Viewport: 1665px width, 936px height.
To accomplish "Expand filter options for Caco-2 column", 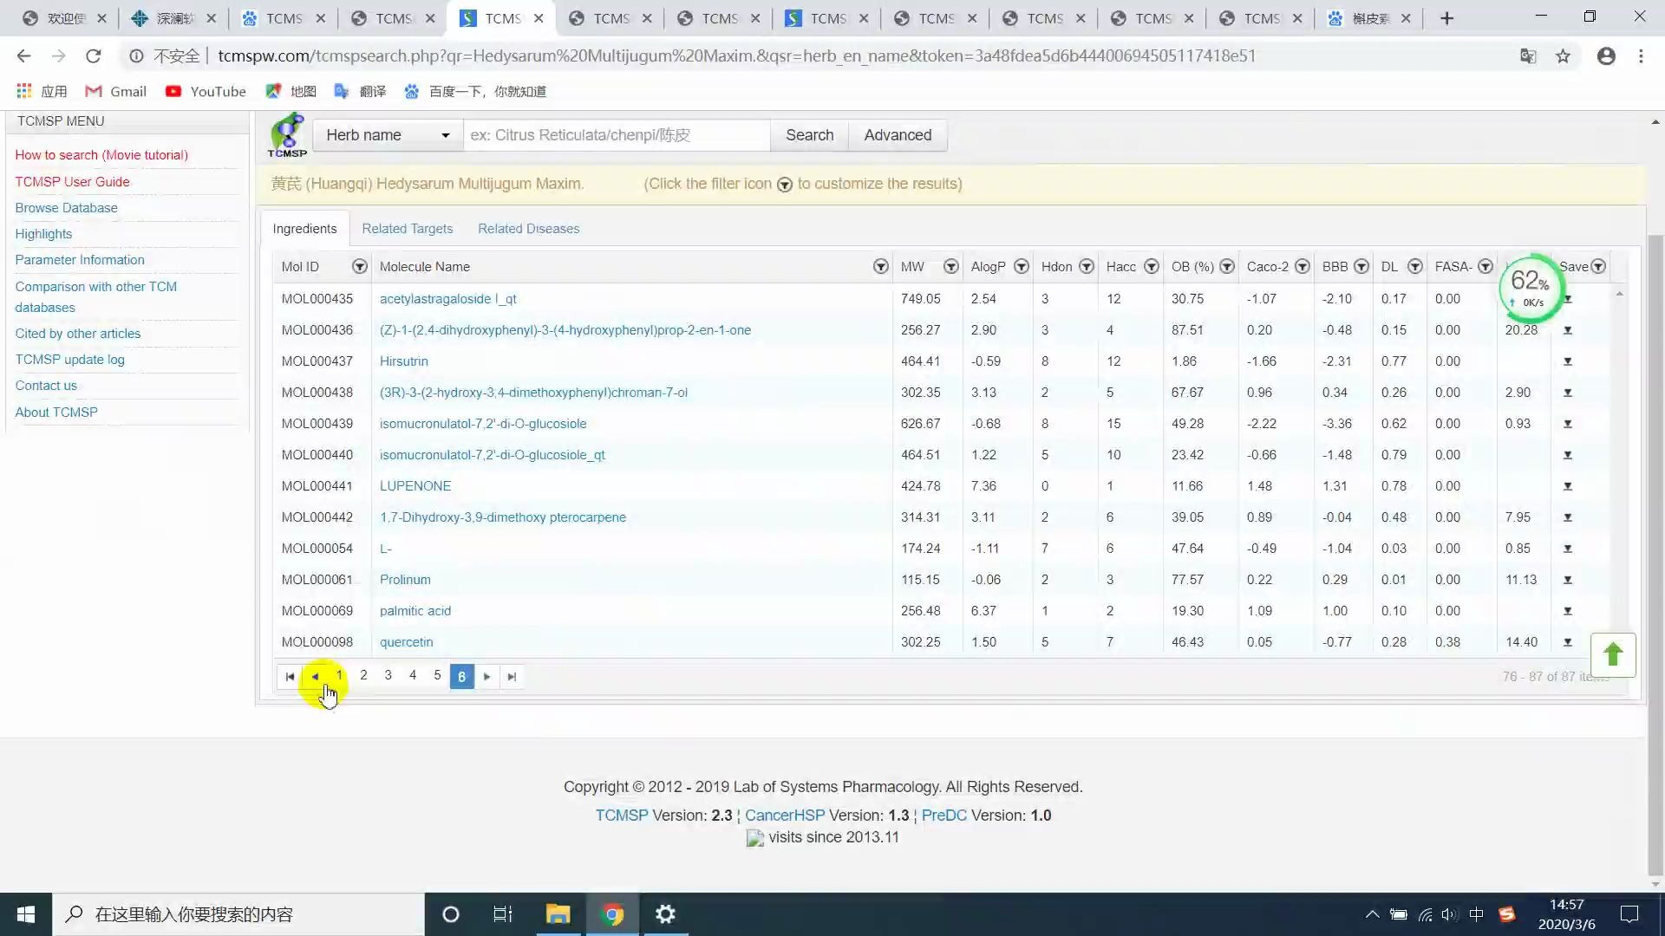I will point(1303,266).
